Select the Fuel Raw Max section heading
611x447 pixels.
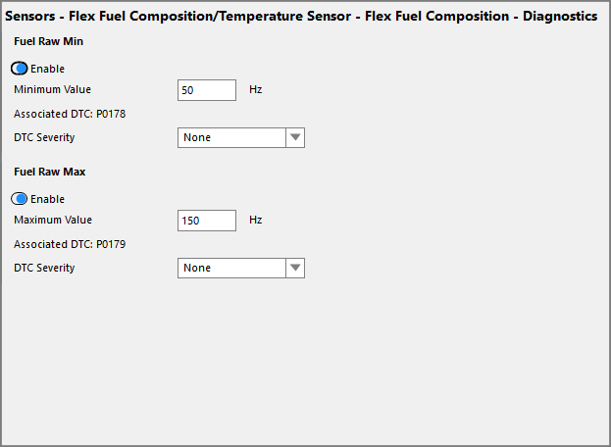50,172
